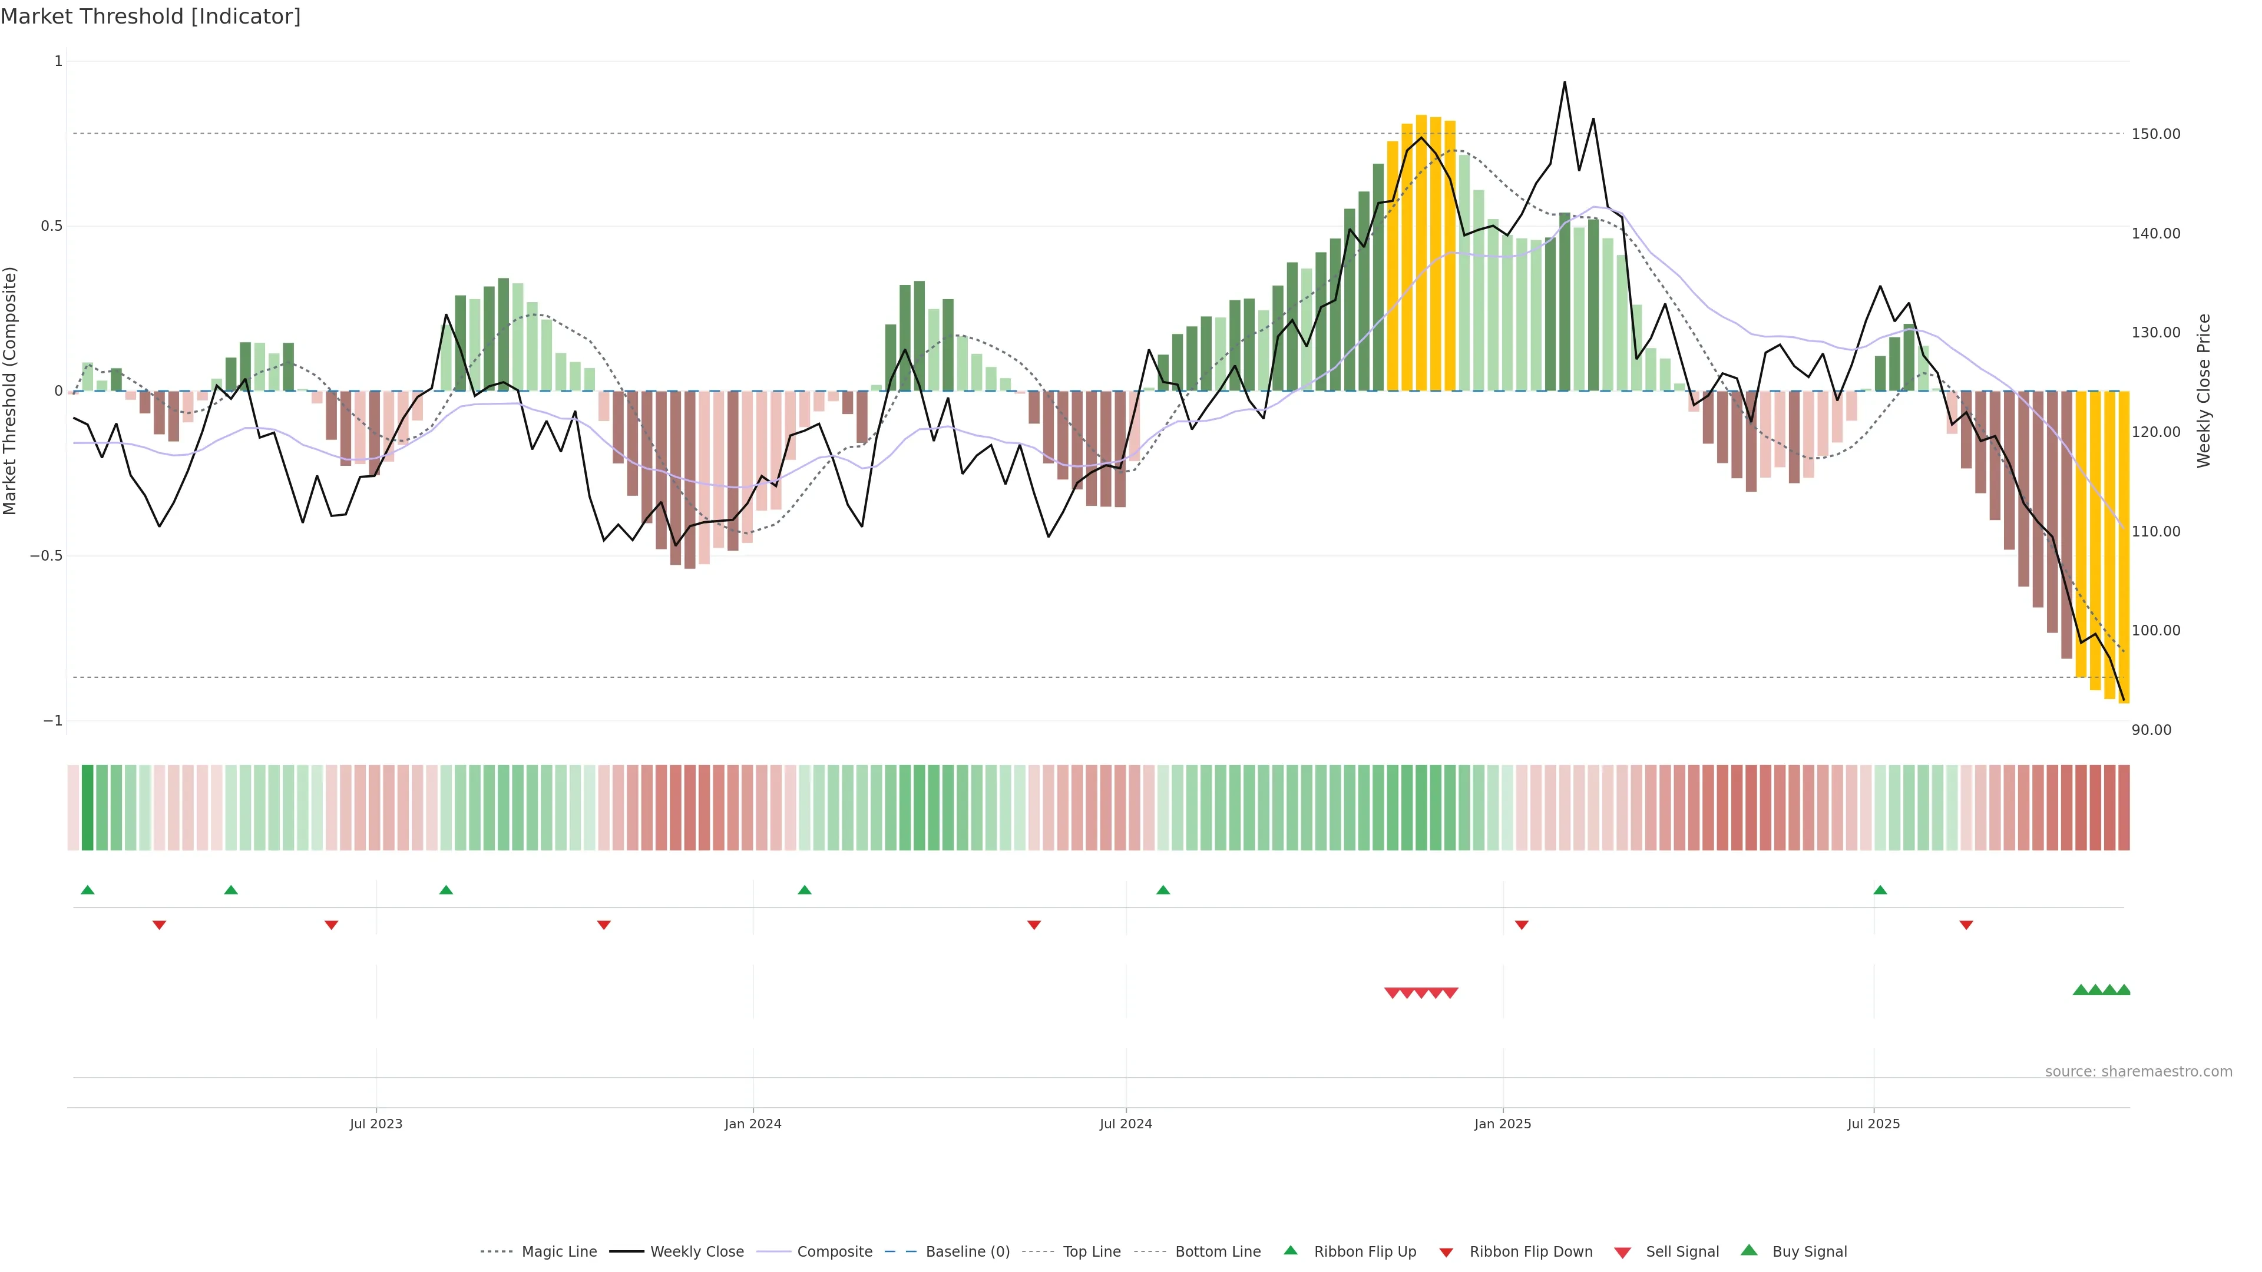The image size is (2262, 1272).
Task: Click the Jan 2024 x-axis label
Action: point(753,1124)
